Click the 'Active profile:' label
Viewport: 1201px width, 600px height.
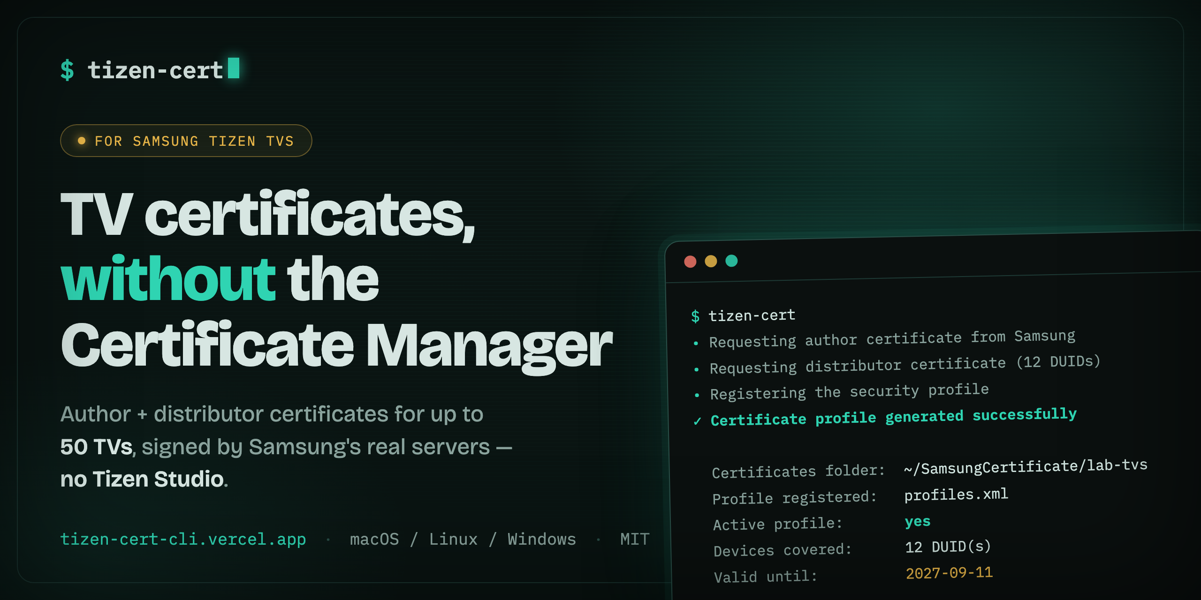(x=778, y=524)
